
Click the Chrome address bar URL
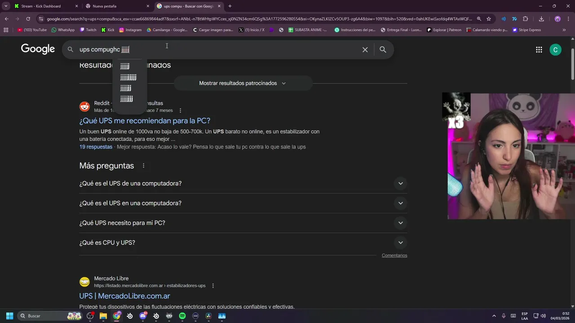tap(259, 19)
